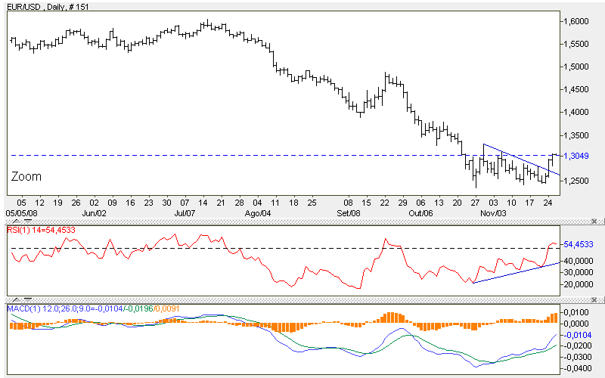Click the Nov/03 date label
Image resolution: width=605 pixels, height=378 pixels.
coord(494,213)
